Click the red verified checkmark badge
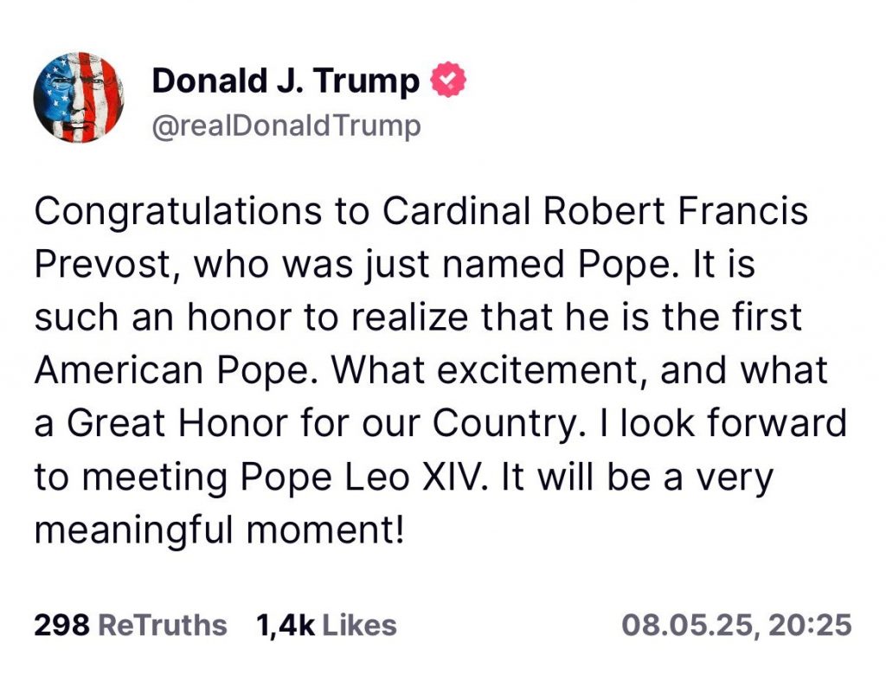886x674 pixels. (449, 80)
